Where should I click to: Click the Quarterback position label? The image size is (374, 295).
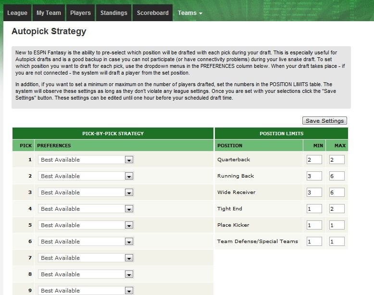234,160
